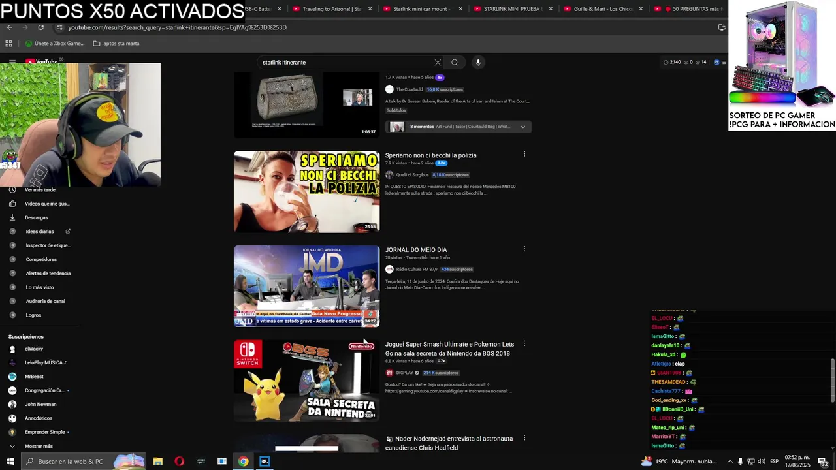Open options menu for JORNAL DO MEIO DIA
This screenshot has height=470, width=836.
pyautogui.click(x=524, y=249)
